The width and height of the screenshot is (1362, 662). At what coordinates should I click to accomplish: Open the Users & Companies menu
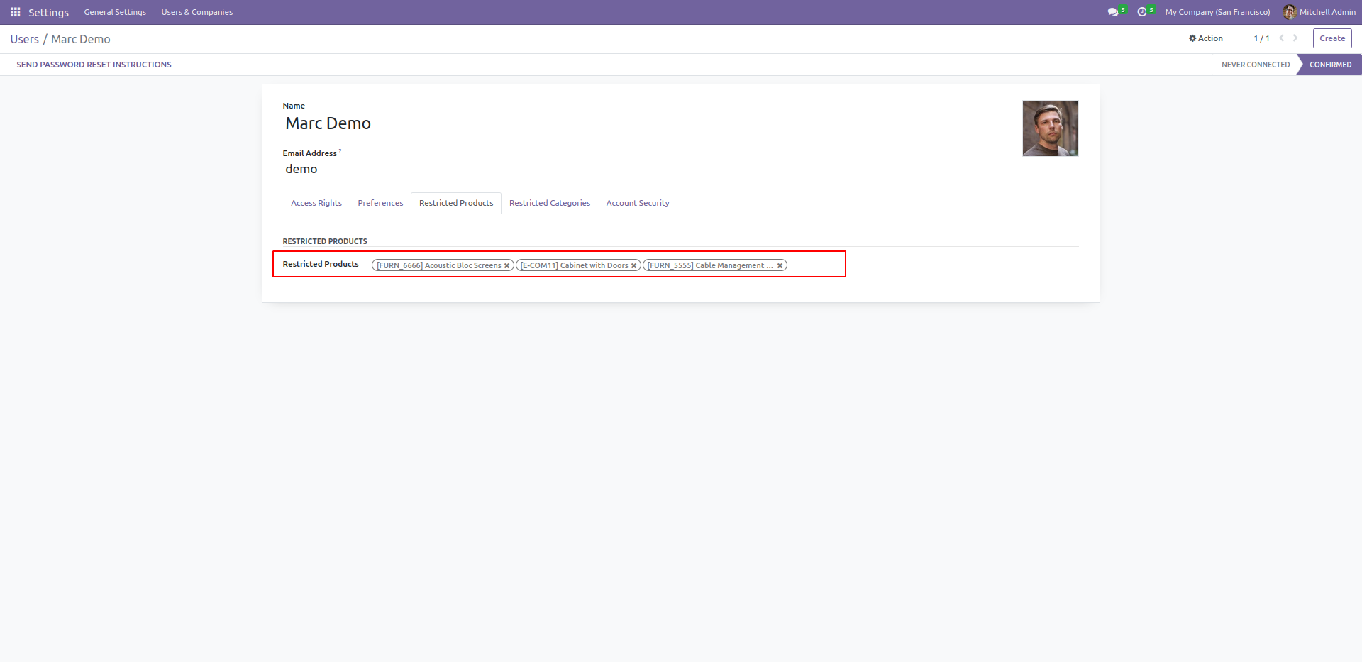point(196,12)
